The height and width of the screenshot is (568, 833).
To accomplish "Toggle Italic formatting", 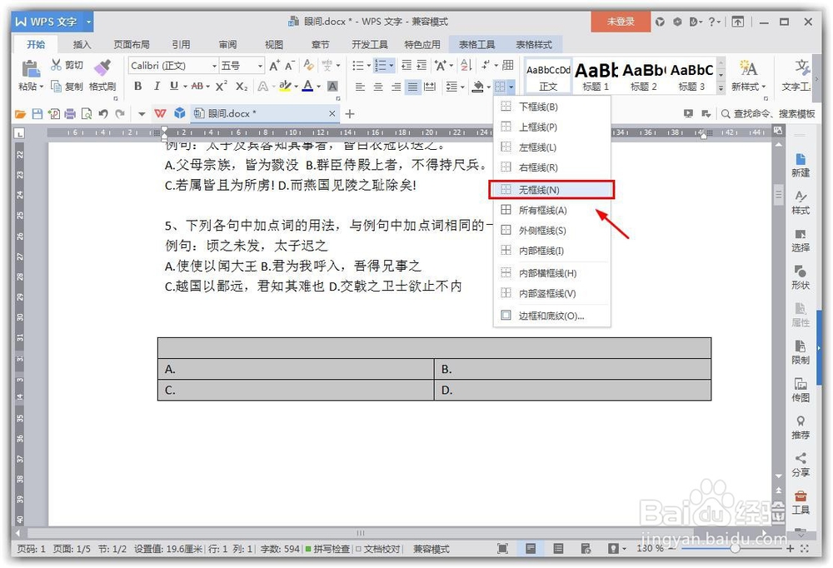I will pyautogui.click(x=157, y=86).
